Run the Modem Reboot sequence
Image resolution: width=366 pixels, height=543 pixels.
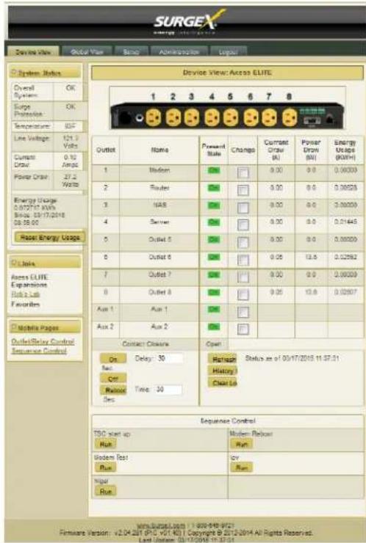(242, 444)
